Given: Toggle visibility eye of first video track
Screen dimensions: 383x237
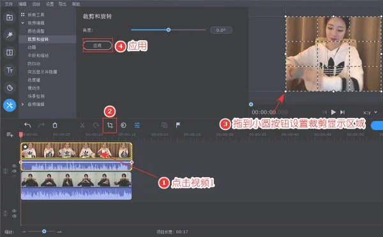Looking at the screenshot, I should point(14,166).
